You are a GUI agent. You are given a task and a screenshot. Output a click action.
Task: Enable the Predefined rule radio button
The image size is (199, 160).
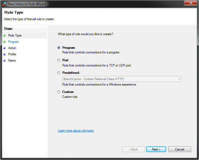[59, 73]
